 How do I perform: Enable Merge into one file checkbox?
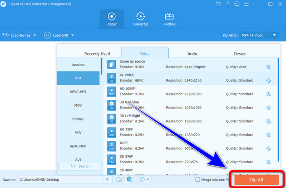pos(197,179)
